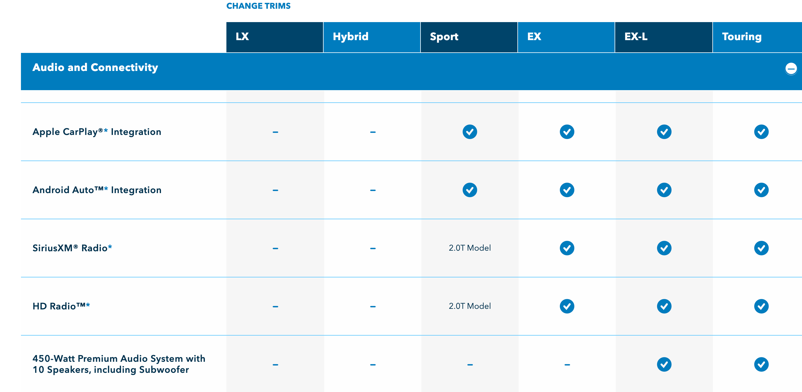Click Apple CarPlay checkmark for Touring

coord(761,132)
